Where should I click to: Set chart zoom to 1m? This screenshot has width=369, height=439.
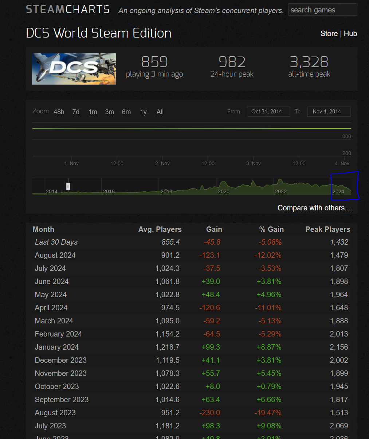93,112
